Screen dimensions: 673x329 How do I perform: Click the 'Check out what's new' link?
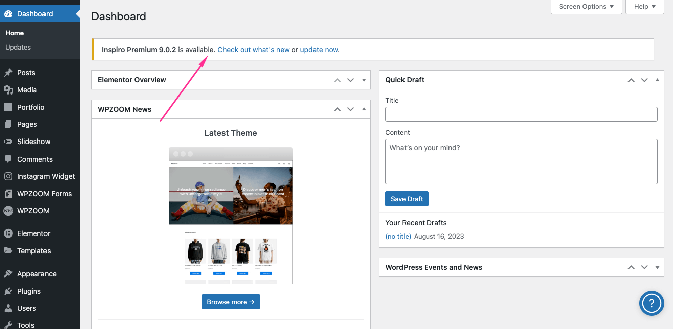pyautogui.click(x=253, y=50)
